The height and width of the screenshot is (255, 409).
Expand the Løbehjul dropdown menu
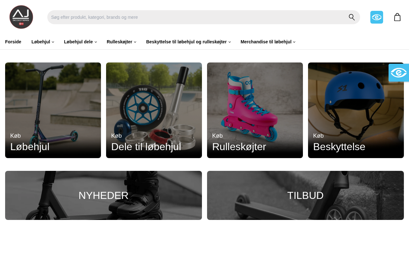42,42
